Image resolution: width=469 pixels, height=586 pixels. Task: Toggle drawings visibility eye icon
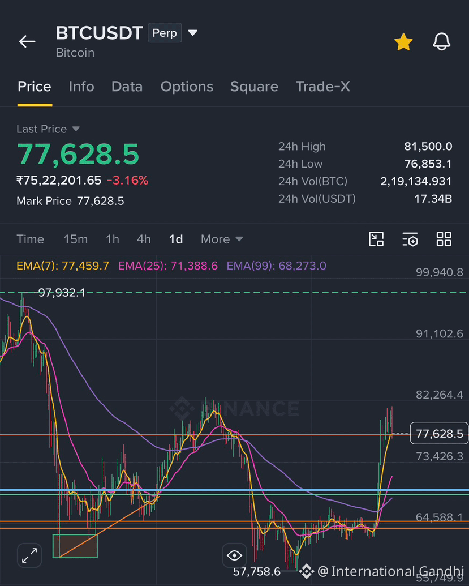(x=234, y=555)
